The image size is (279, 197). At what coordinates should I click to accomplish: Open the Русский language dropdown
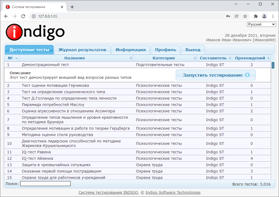coord(261,24)
